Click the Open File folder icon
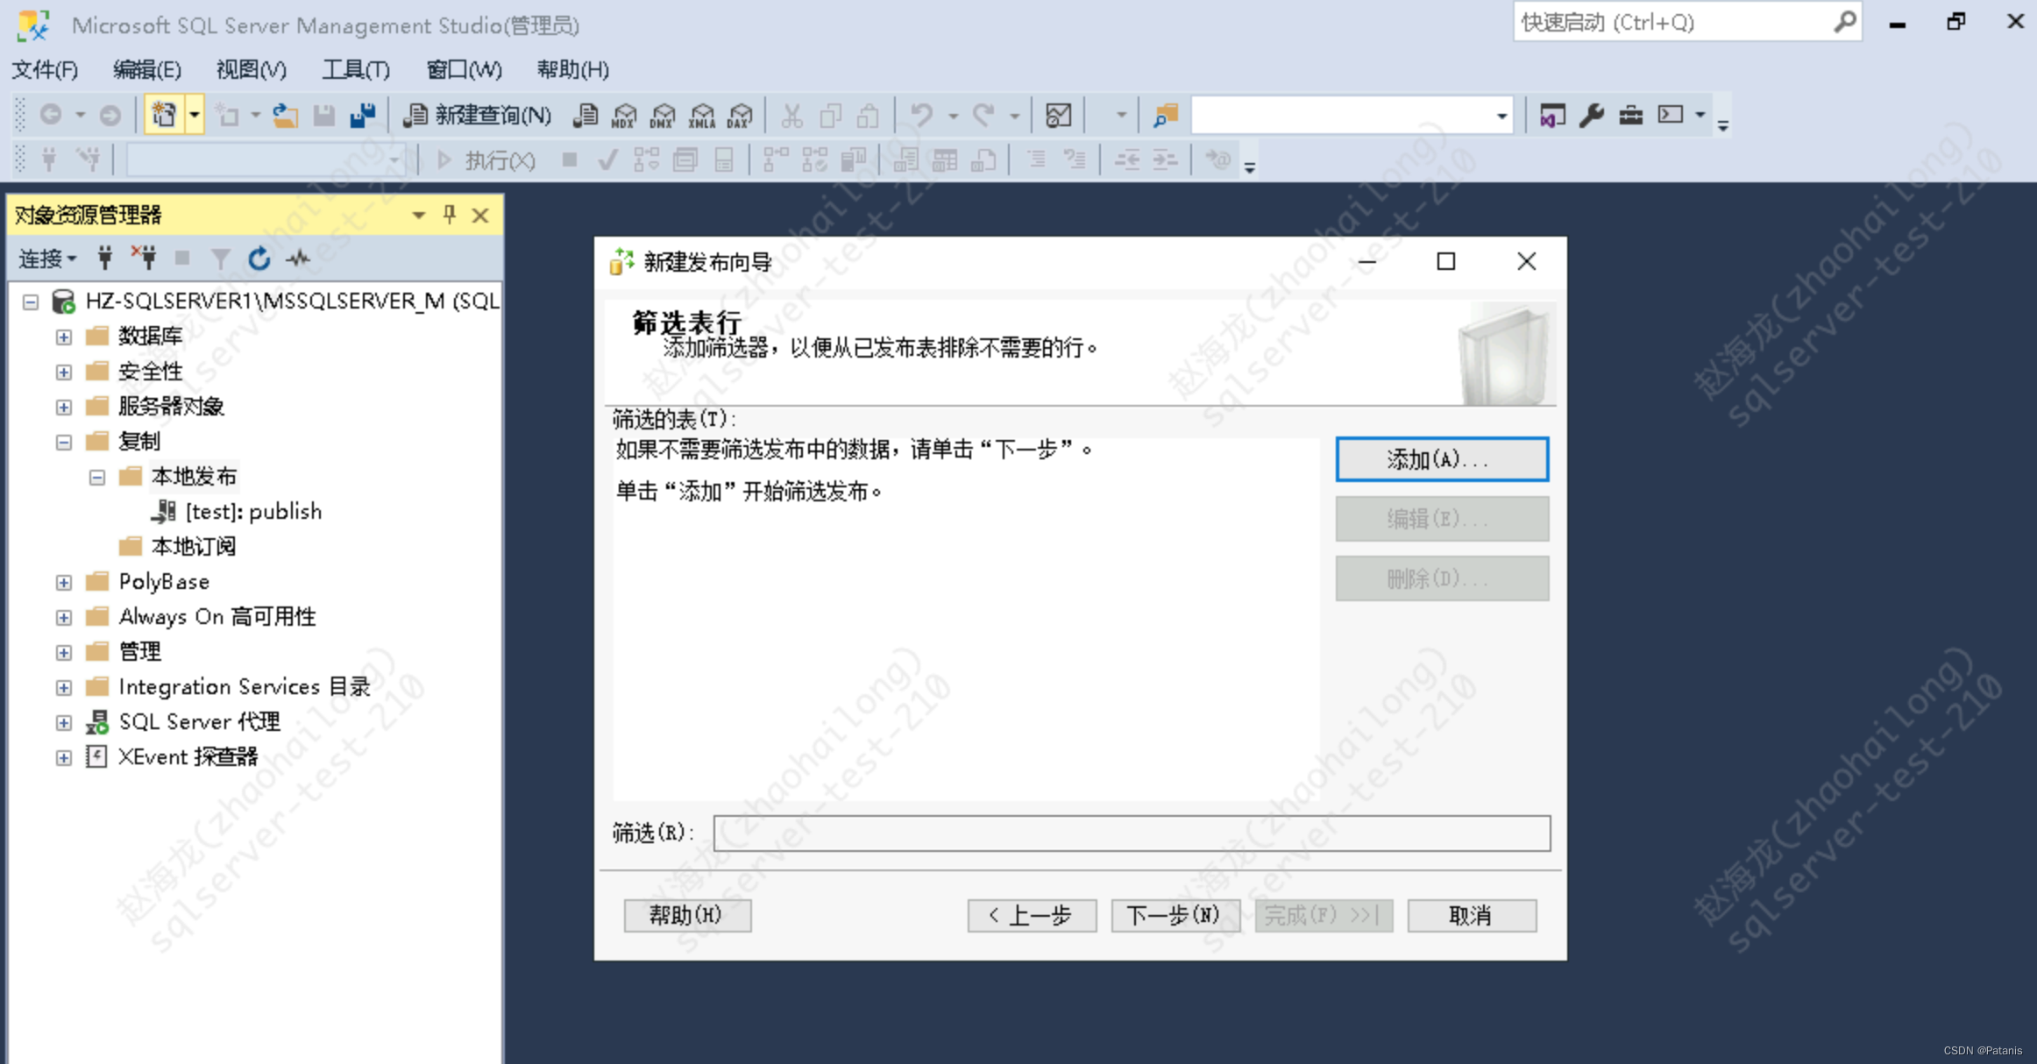Screen dimensions: 2037x1064 pyautogui.click(x=285, y=115)
